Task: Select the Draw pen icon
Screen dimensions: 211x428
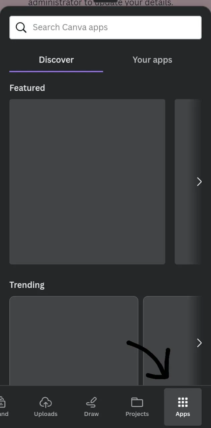Action: (x=91, y=402)
